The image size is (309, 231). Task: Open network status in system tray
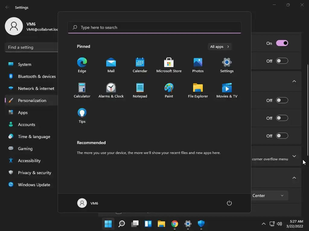pos(272,224)
